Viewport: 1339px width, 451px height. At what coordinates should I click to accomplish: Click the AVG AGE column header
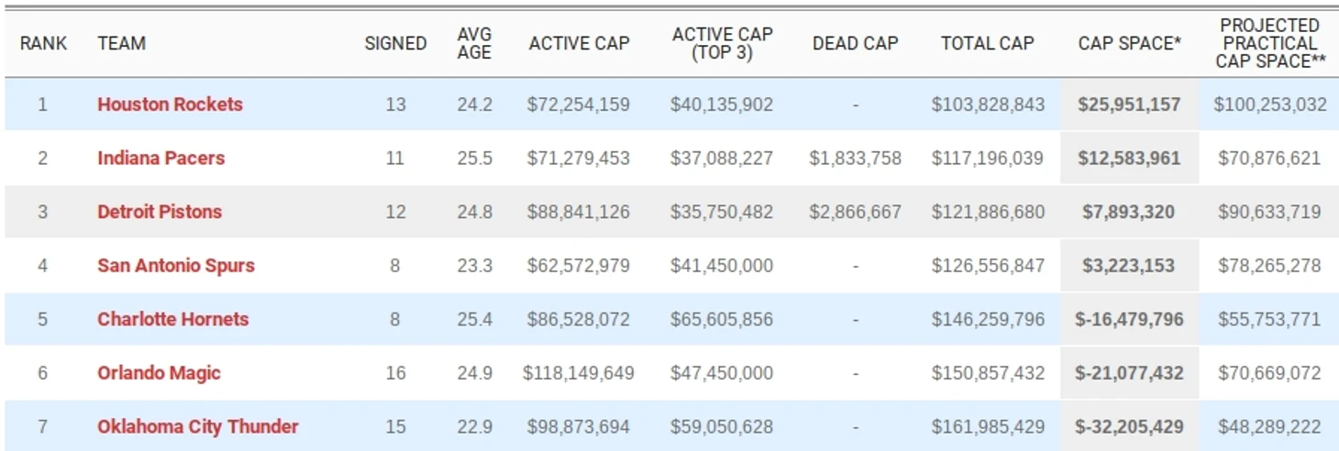[474, 43]
